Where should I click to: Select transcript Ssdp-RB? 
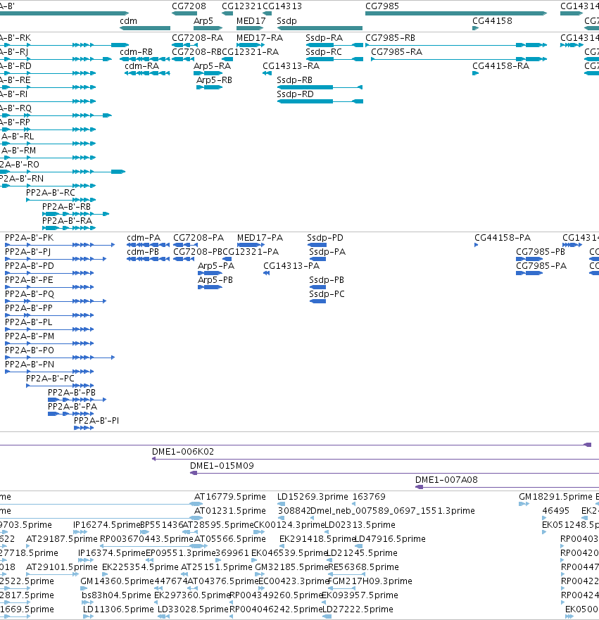[x=320, y=87]
